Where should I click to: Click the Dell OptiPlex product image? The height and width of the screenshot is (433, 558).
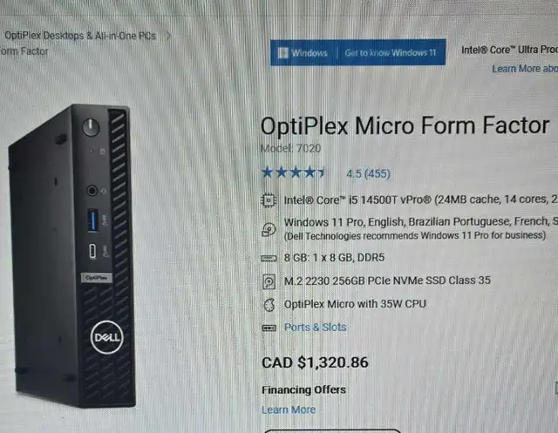[x=72, y=255]
